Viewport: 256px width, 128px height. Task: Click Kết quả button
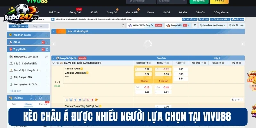204,19
